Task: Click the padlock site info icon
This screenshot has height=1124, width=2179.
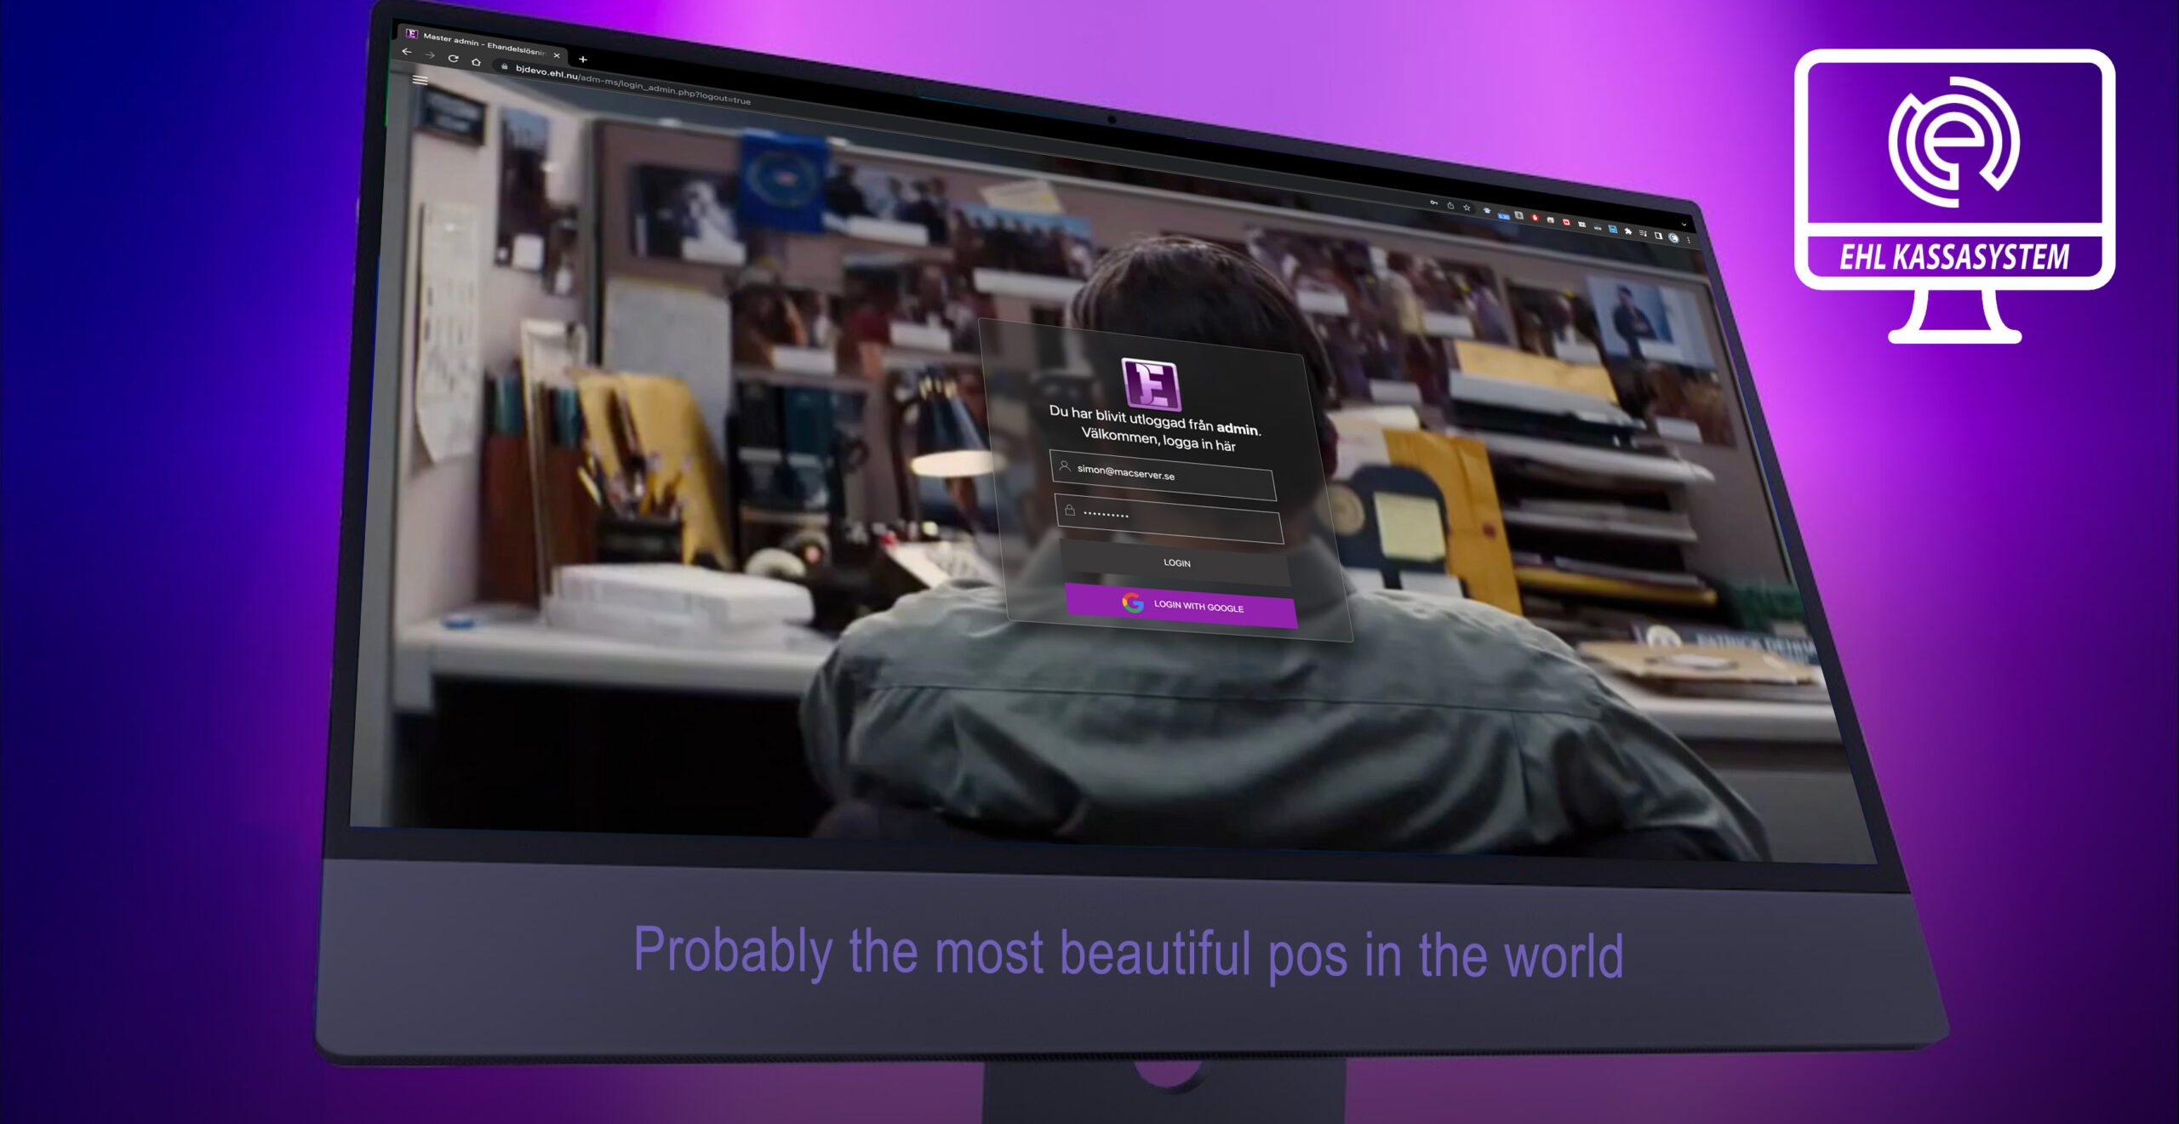Action: coord(505,66)
